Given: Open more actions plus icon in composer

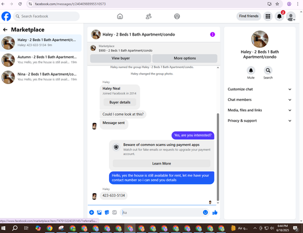Looking at the screenshot, I should coord(92,212).
